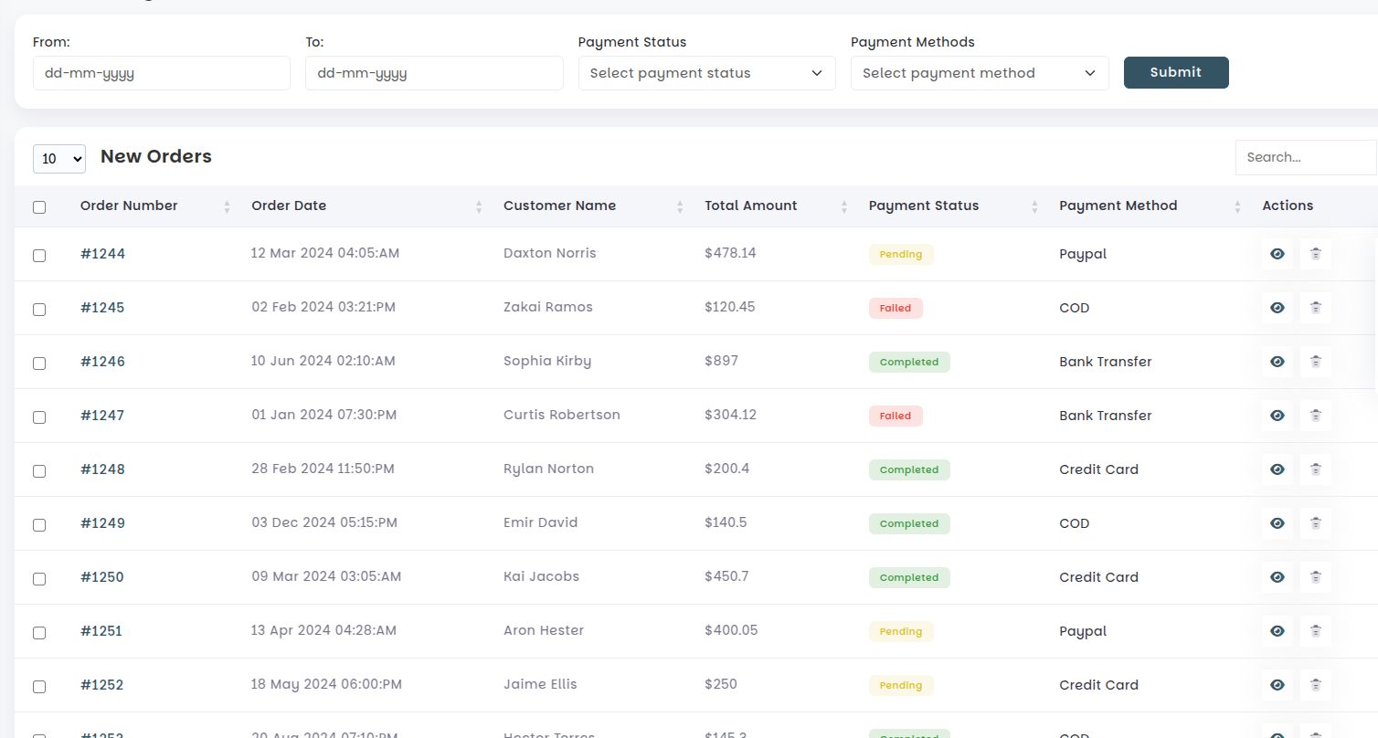Click the eye icon for order #1246
This screenshot has width=1378, height=738.
(1277, 362)
